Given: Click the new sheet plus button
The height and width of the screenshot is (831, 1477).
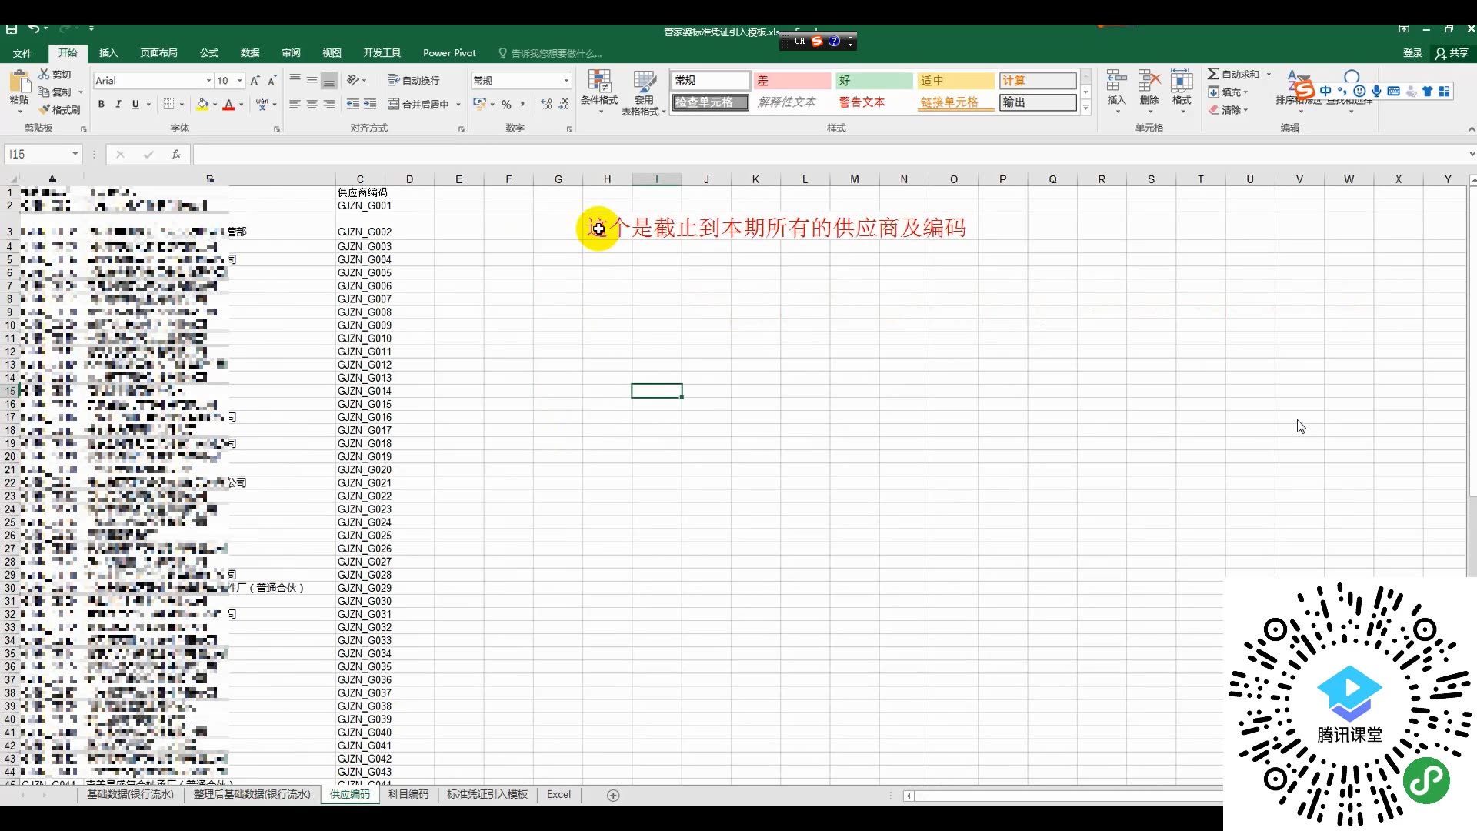Looking at the screenshot, I should 613,795.
